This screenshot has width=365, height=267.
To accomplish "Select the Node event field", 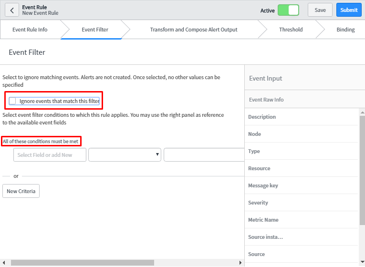I will coord(254,134).
